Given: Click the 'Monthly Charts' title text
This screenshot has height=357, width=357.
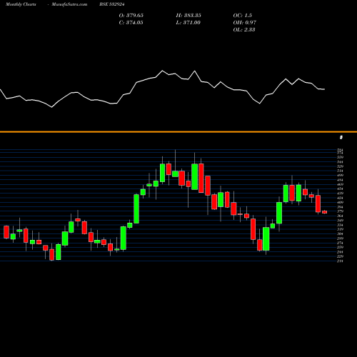Looking at the screenshot, I should tap(21, 4).
